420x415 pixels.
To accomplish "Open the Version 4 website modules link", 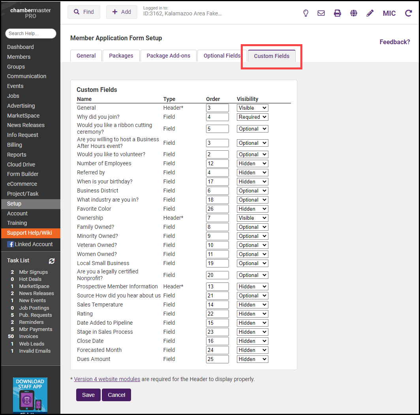I will click(107, 379).
